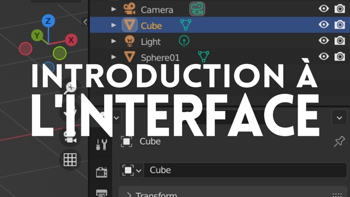Toggle the Light eye visibility icon
350x197 pixels.
click(324, 41)
